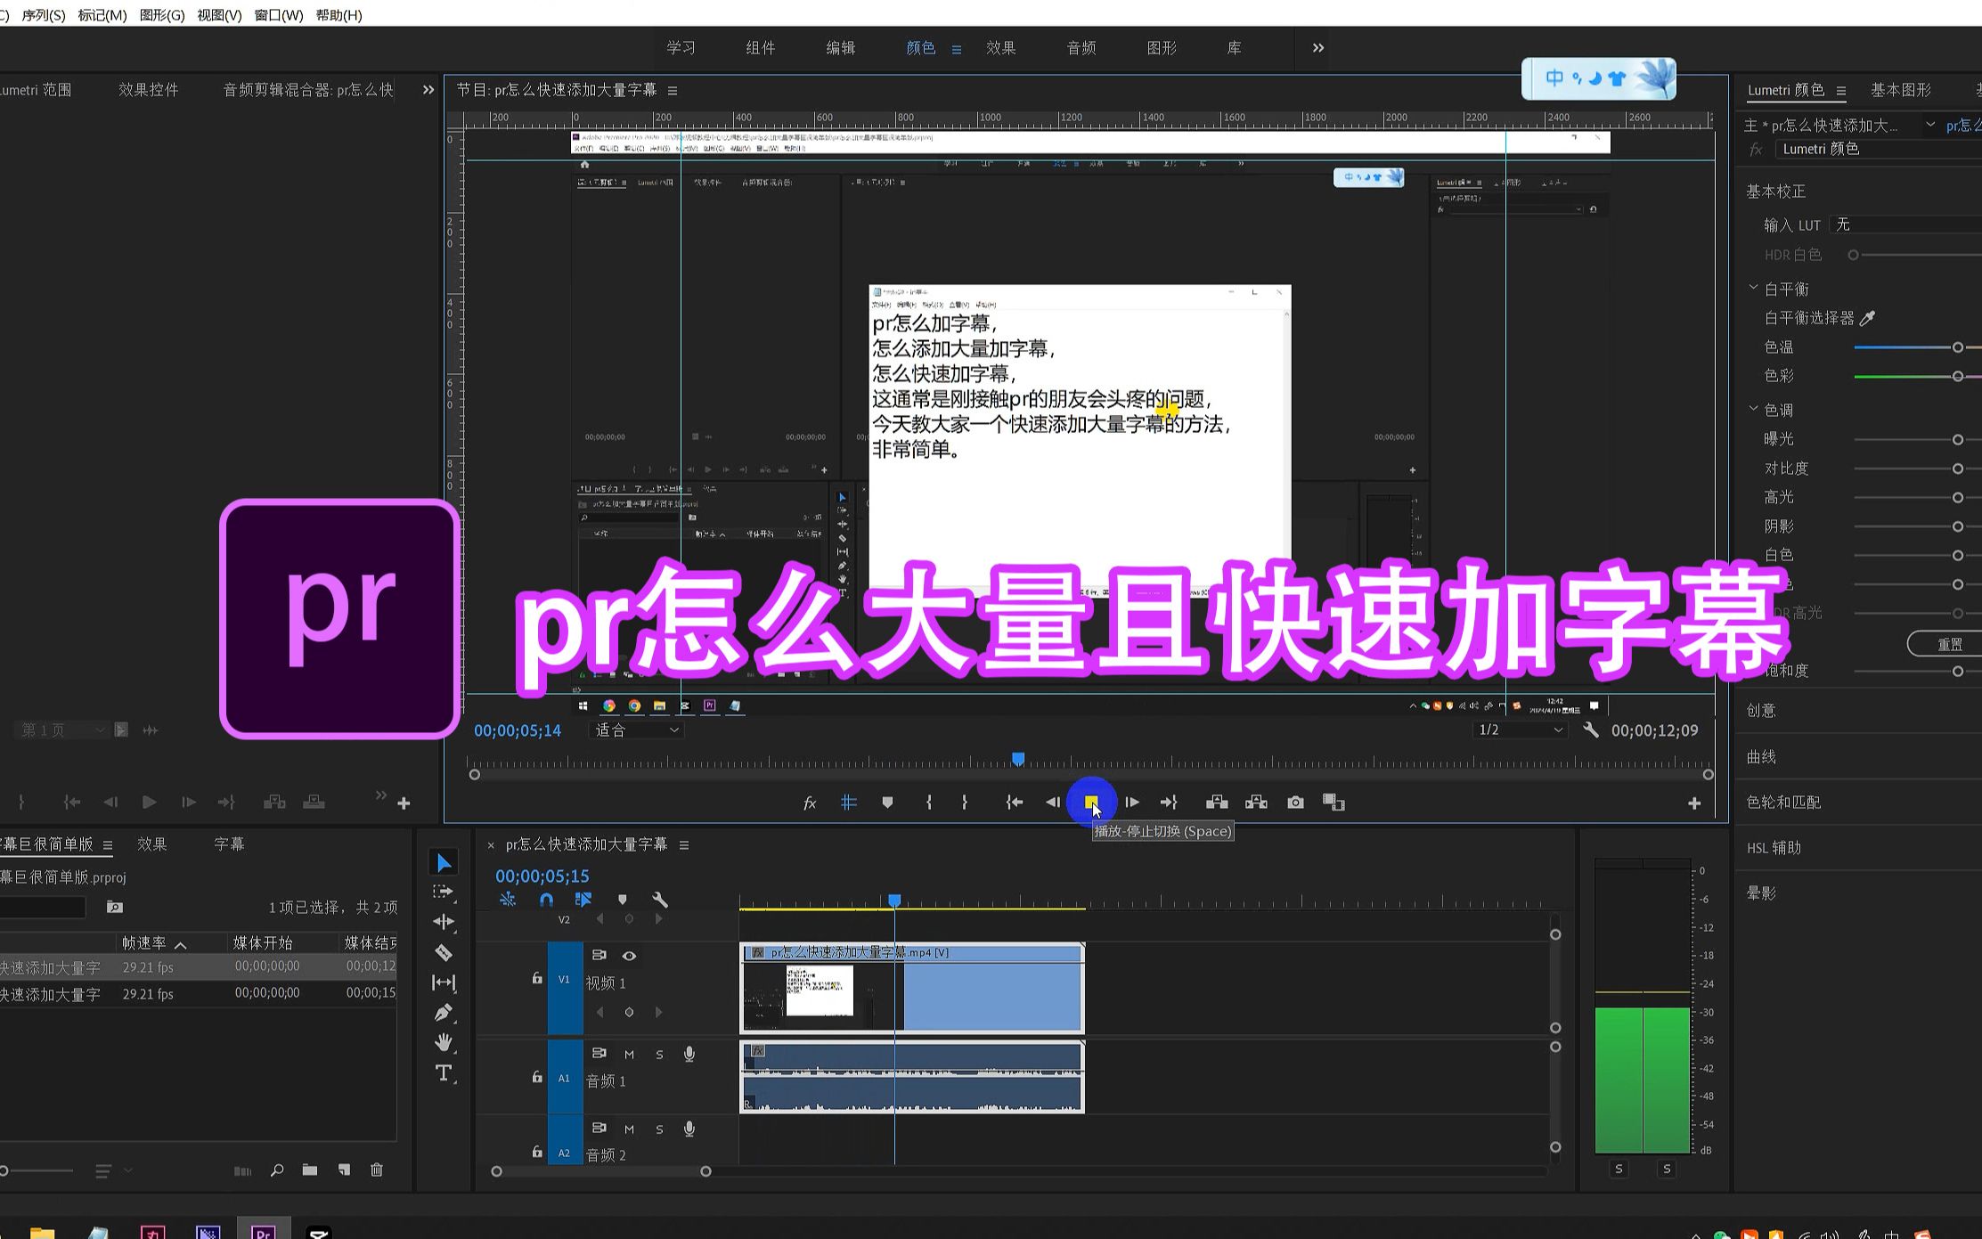Adjust the 曝光 slider handle
1982x1239 pixels.
click(x=1957, y=439)
